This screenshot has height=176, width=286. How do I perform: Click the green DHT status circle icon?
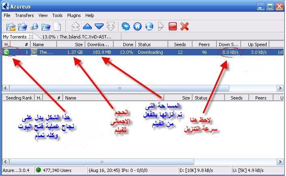(38, 170)
